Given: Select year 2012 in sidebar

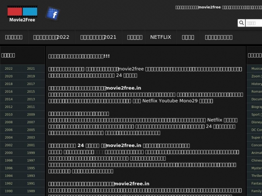Looking at the screenshot, I should [x=9, y=107].
